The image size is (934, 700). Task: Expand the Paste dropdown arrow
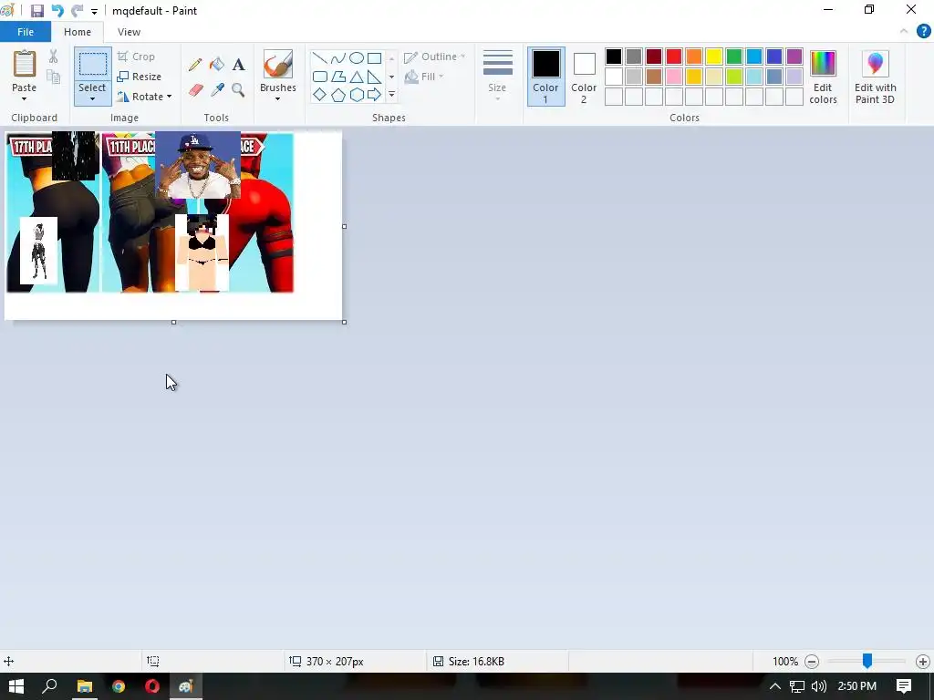[24, 98]
